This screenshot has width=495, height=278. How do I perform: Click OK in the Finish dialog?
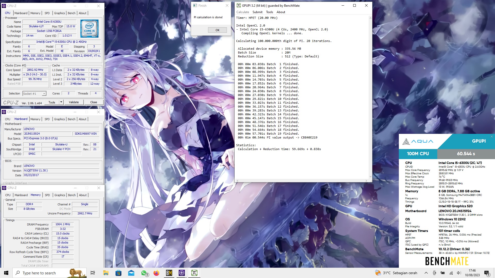(217, 30)
